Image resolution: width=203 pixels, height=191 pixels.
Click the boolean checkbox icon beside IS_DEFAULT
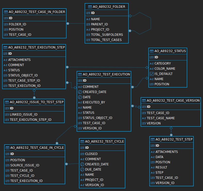pyautogui.click(x=152, y=74)
